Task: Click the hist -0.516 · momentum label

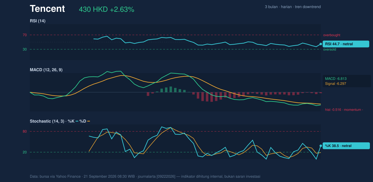Action: pos(344,110)
